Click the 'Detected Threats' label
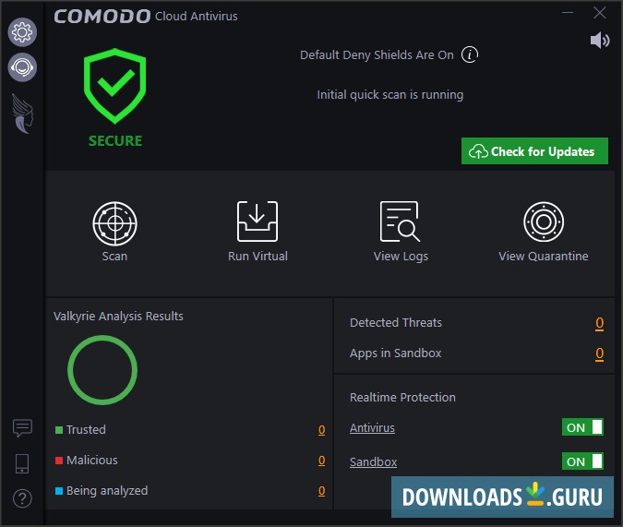The width and height of the screenshot is (623, 527). coord(396,323)
